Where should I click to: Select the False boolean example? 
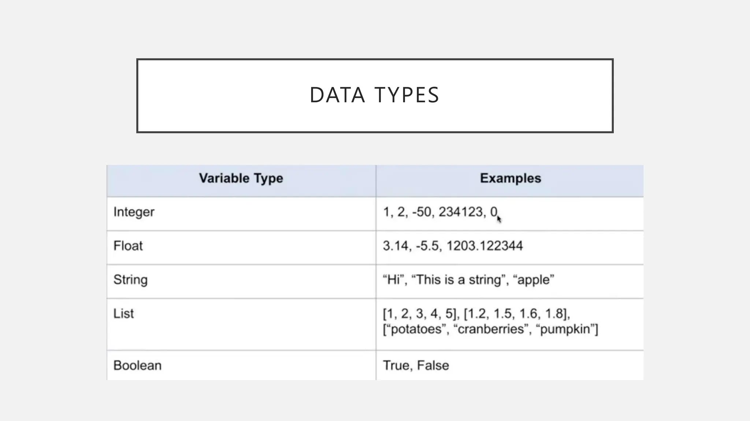tap(433, 365)
